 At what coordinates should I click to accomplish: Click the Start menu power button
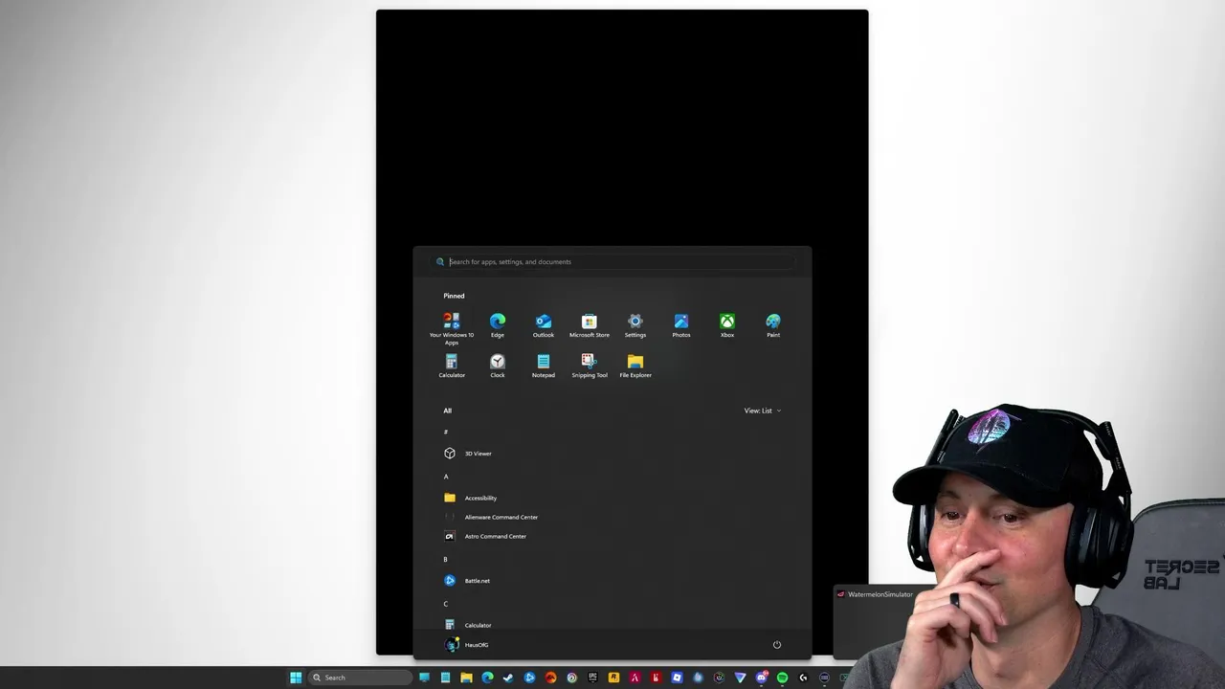pos(777,645)
